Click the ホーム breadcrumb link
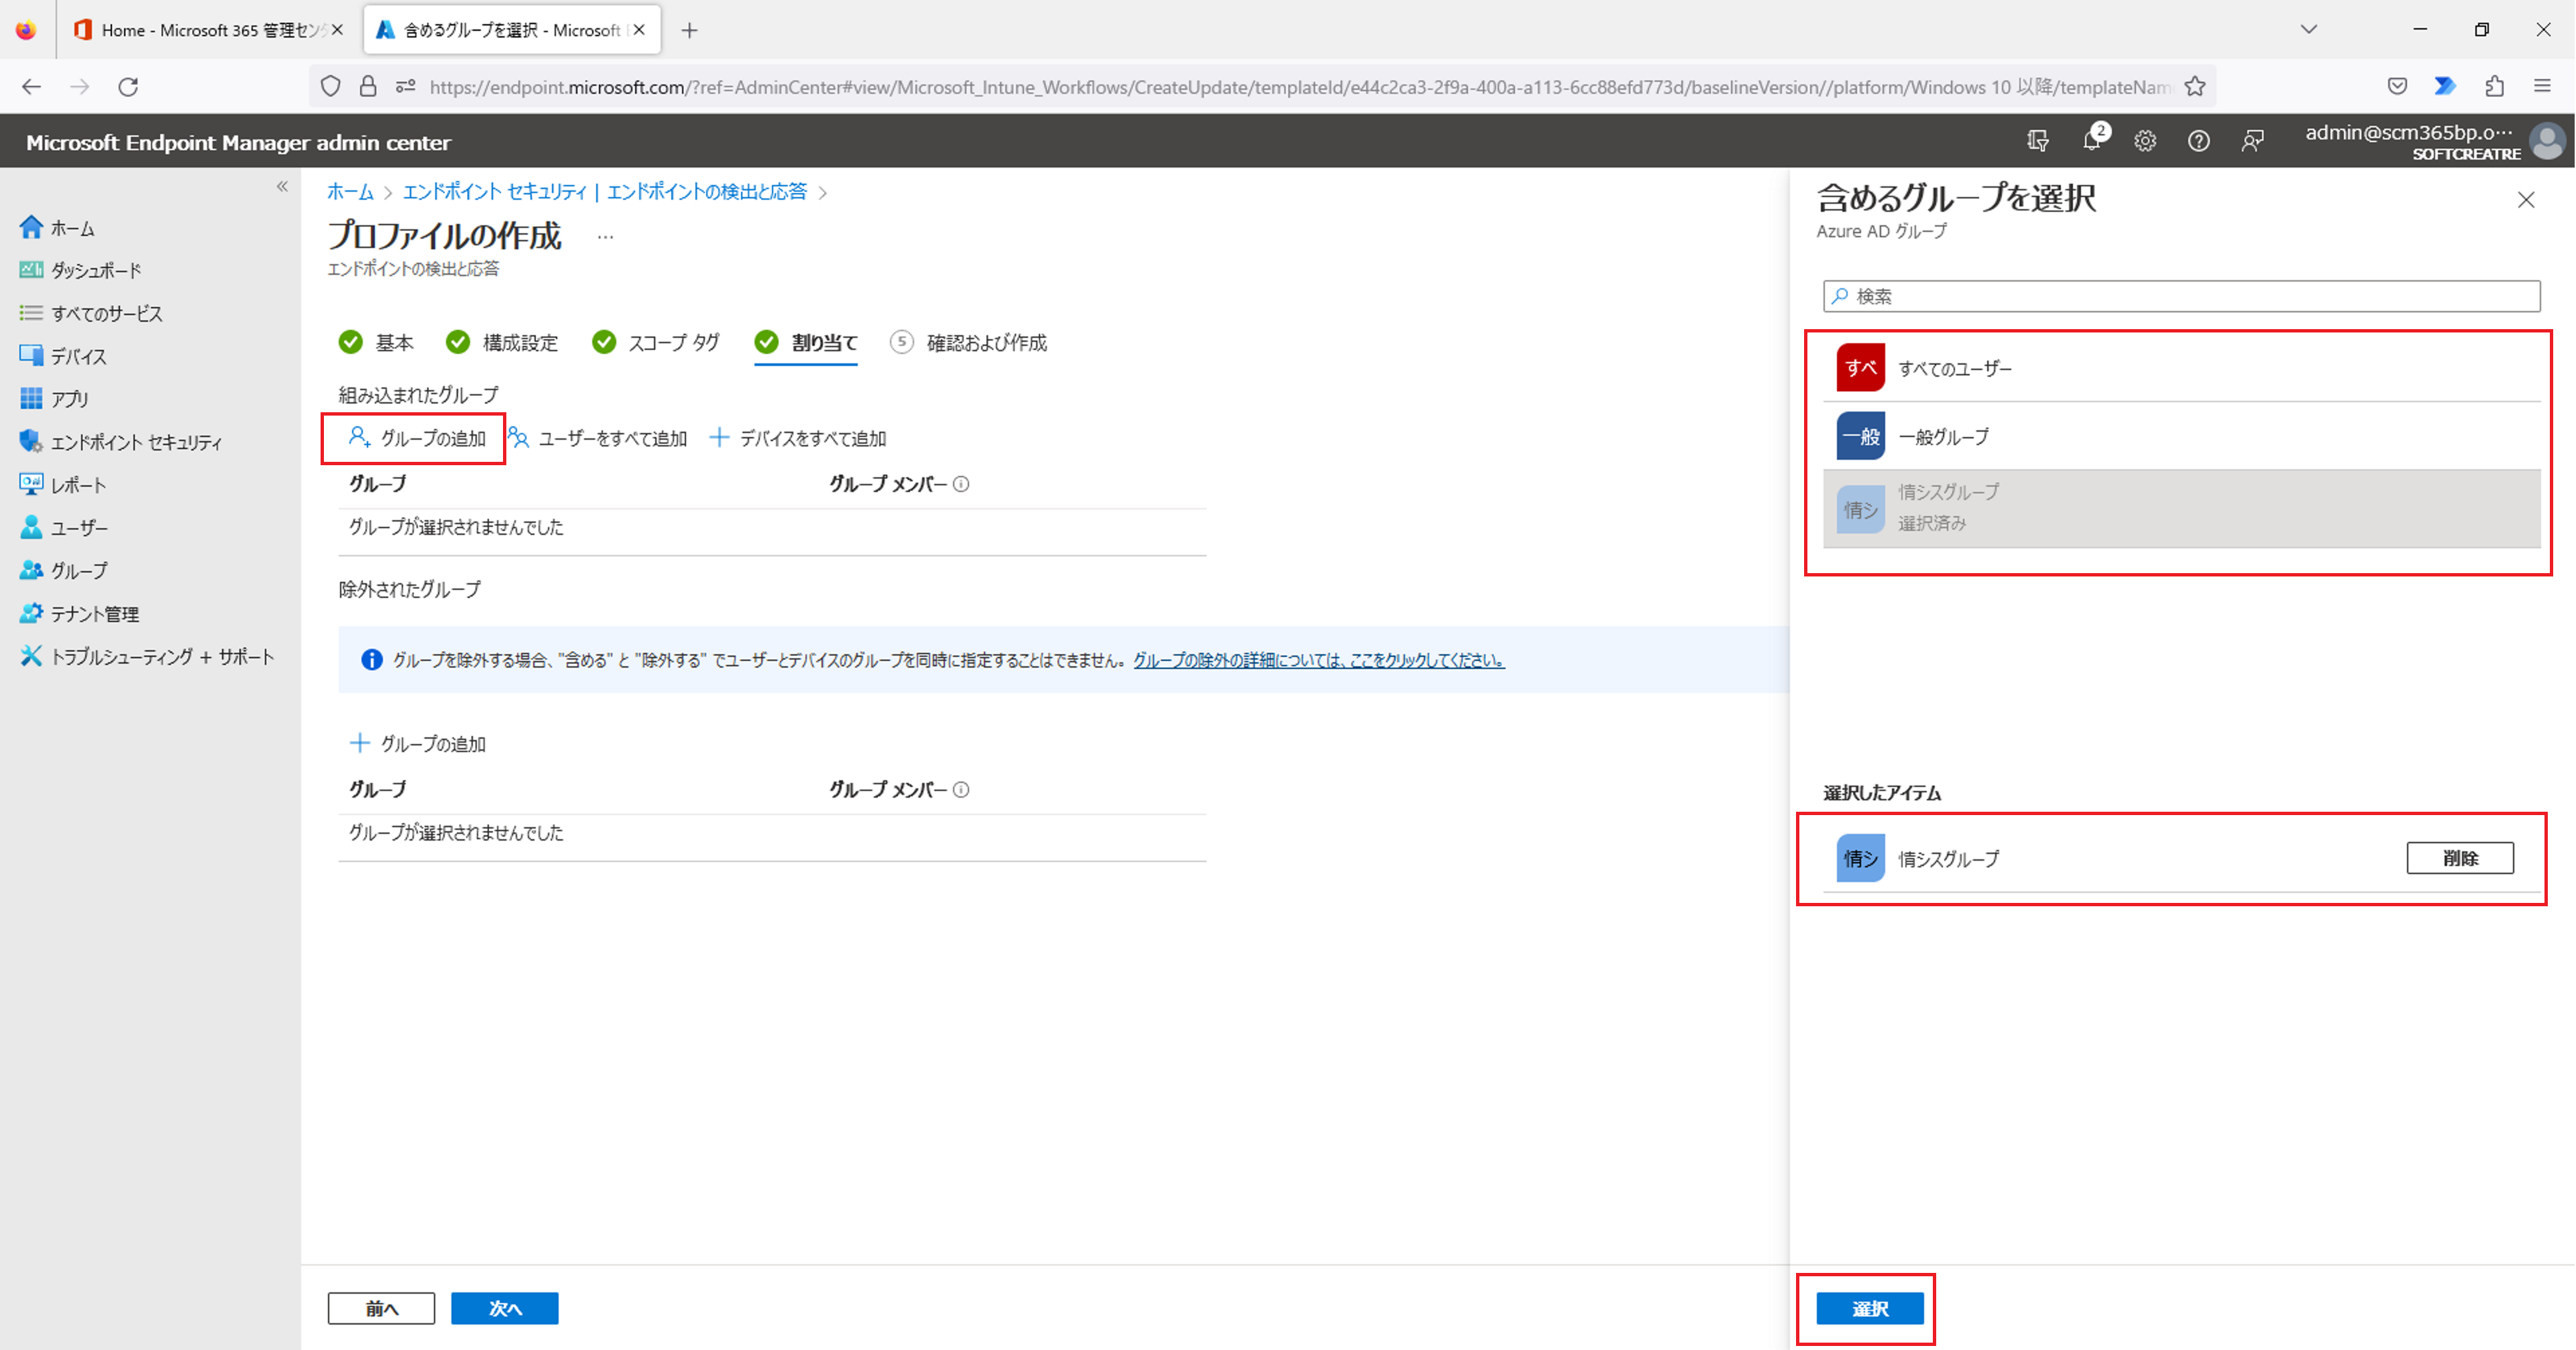2576x1350 pixels. click(x=350, y=192)
